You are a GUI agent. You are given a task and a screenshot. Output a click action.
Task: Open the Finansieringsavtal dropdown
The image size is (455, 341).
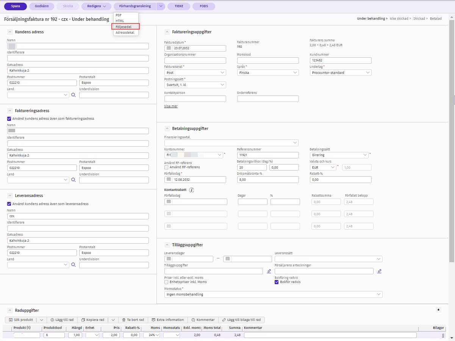(231, 143)
